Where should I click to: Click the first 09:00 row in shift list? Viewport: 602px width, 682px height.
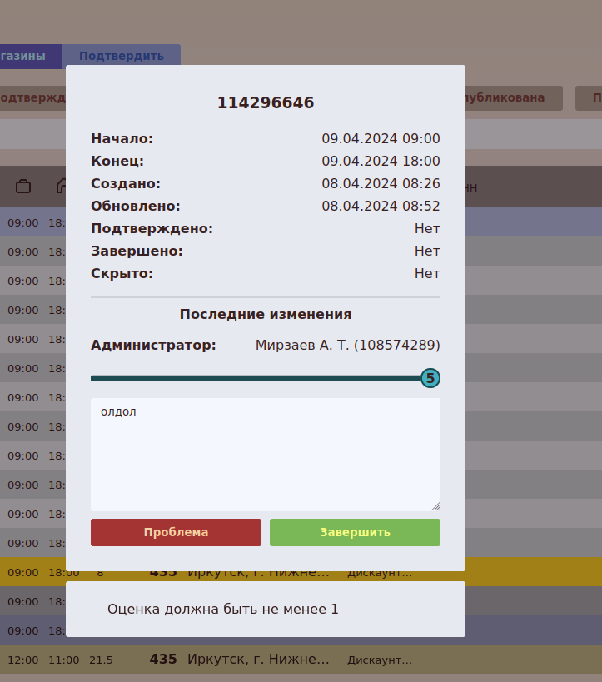pos(33,222)
